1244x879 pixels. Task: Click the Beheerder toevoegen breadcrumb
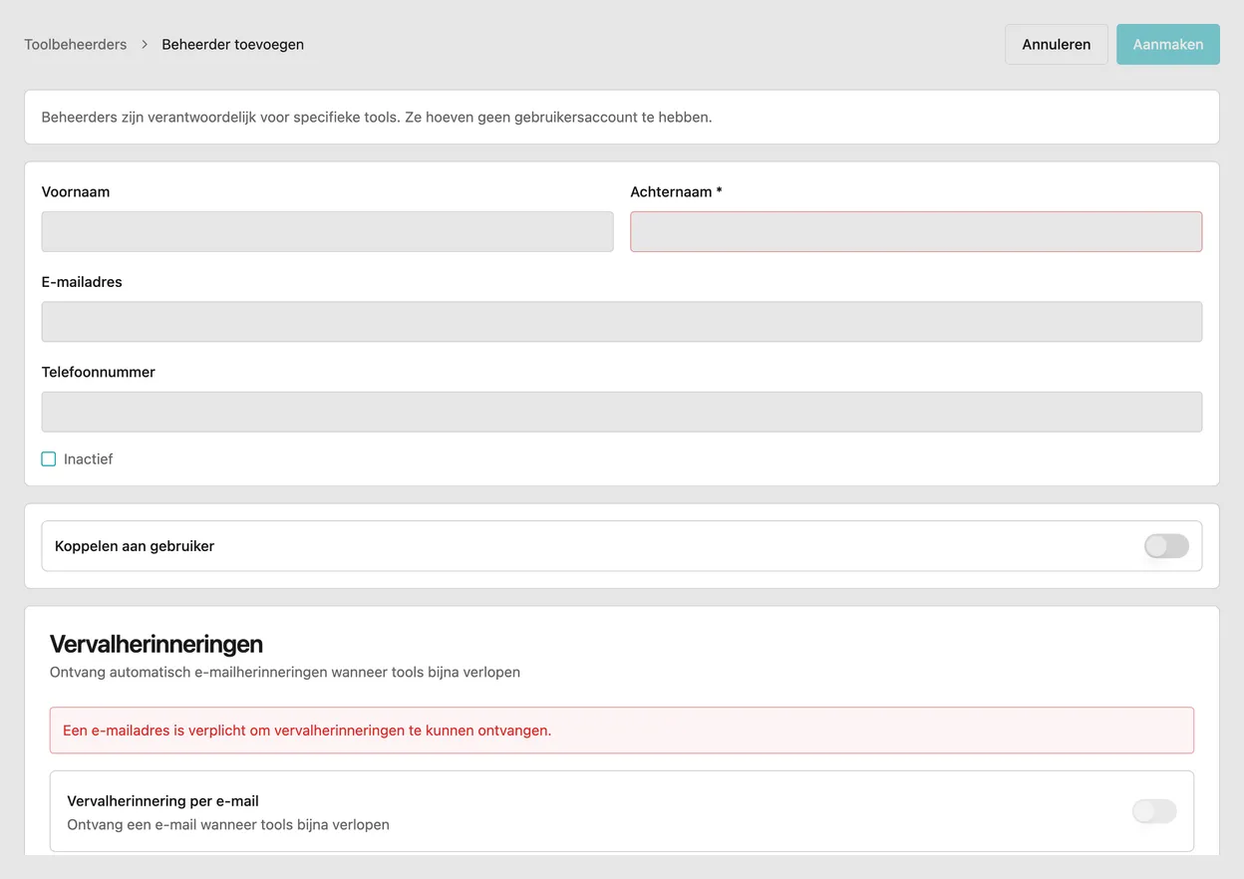233,44
